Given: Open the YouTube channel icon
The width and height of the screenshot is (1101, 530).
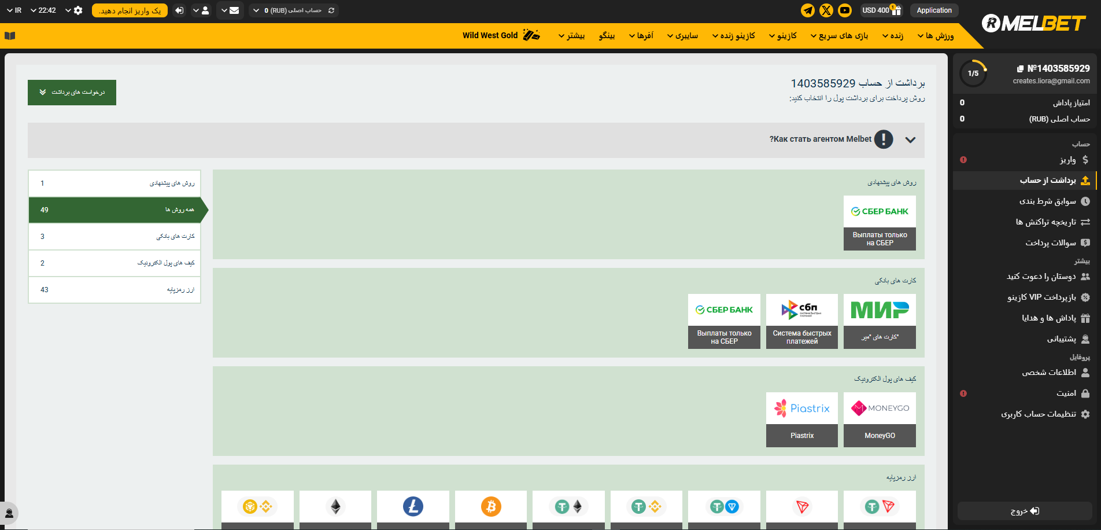Looking at the screenshot, I should 845,10.
